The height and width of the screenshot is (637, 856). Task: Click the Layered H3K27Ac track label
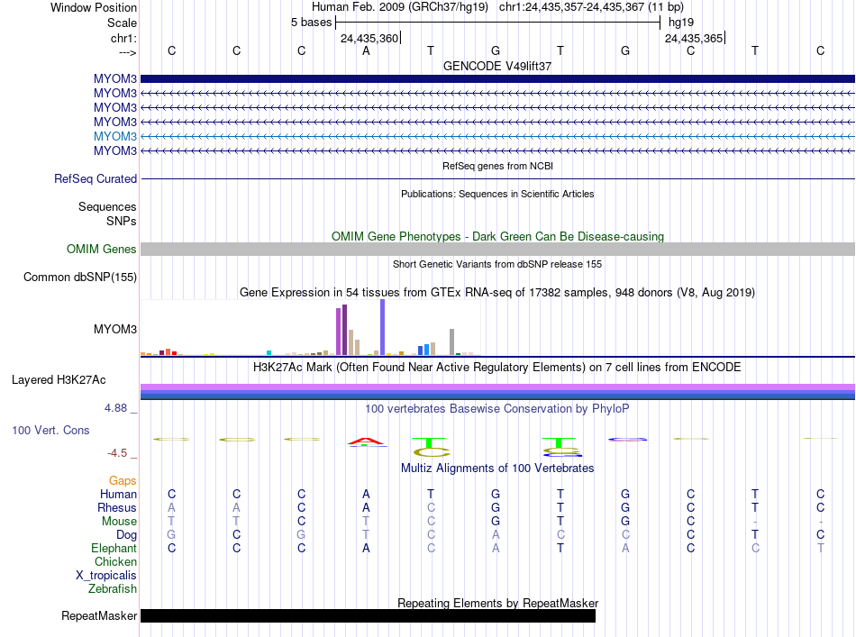click(x=59, y=380)
